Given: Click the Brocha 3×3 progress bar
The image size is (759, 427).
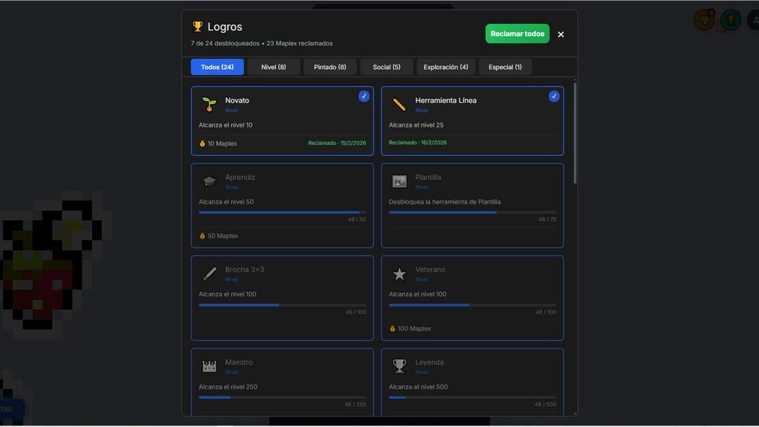Looking at the screenshot, I should (282, 305).
